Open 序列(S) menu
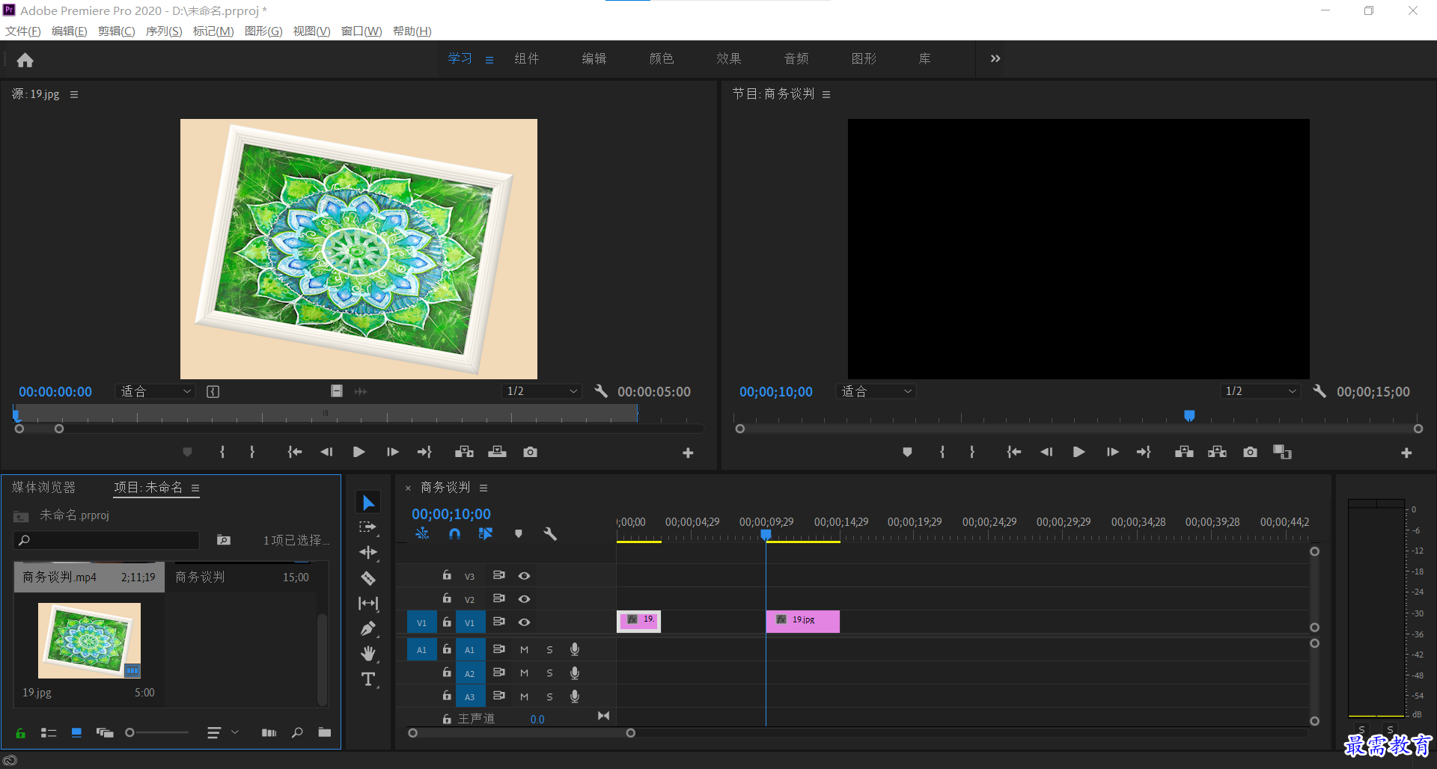 [163, 31]
